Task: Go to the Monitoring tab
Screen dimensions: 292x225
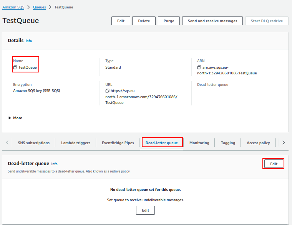Action: point(199,143)
